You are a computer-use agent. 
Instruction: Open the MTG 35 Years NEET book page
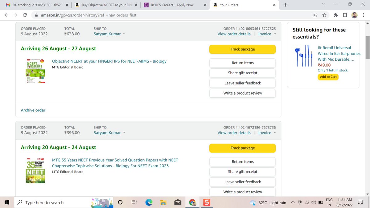pos(114,162)
